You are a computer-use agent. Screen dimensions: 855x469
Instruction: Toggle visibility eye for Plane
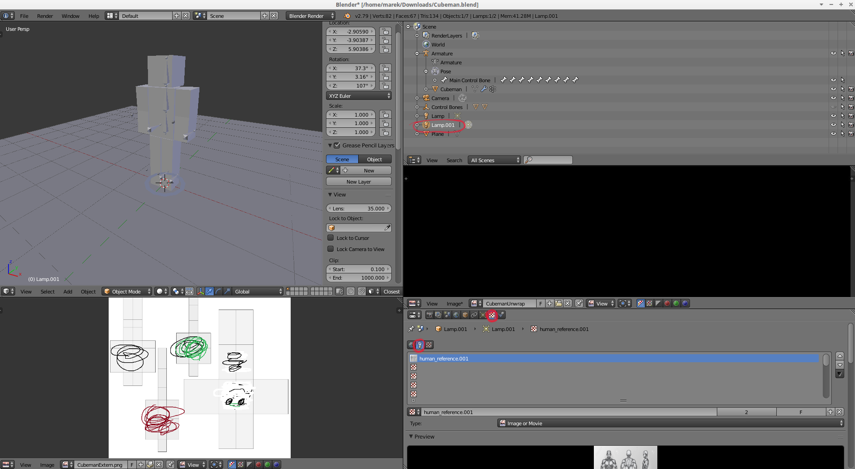pyautogui.click(x=834, y=134)
